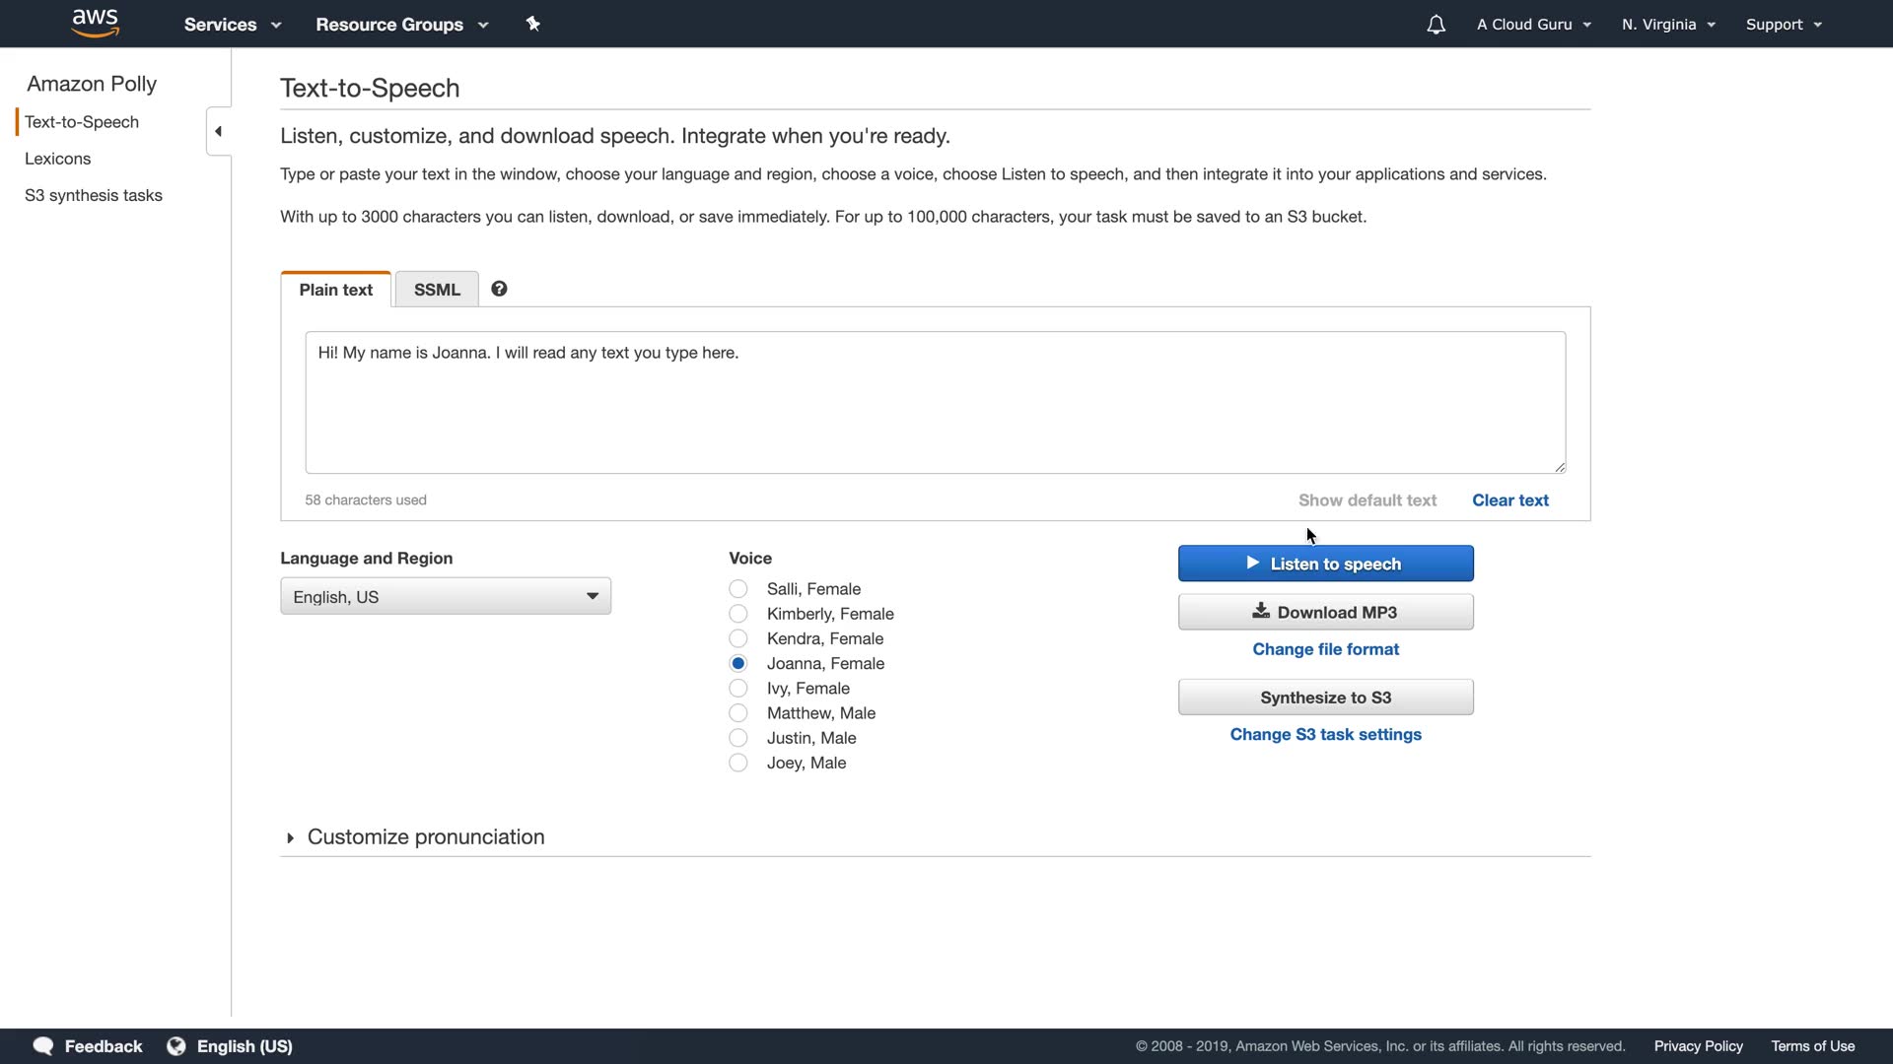Open the notifications bell
Image resolution: width=1893 pixels, height=1064 pixels.
point(1436,25)
